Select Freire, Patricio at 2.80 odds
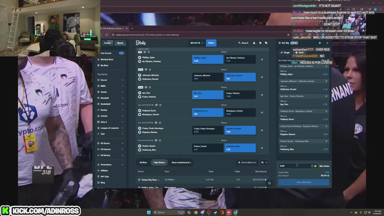Viewport: 384px width, 216px height. (x=240, y=95)
